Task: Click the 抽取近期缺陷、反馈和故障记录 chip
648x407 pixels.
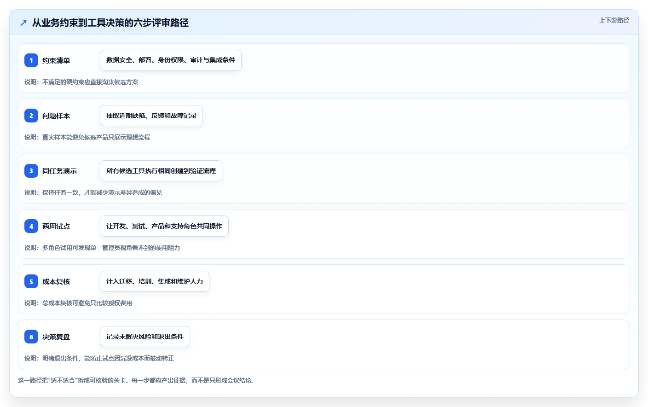Action: coord(151,116)
